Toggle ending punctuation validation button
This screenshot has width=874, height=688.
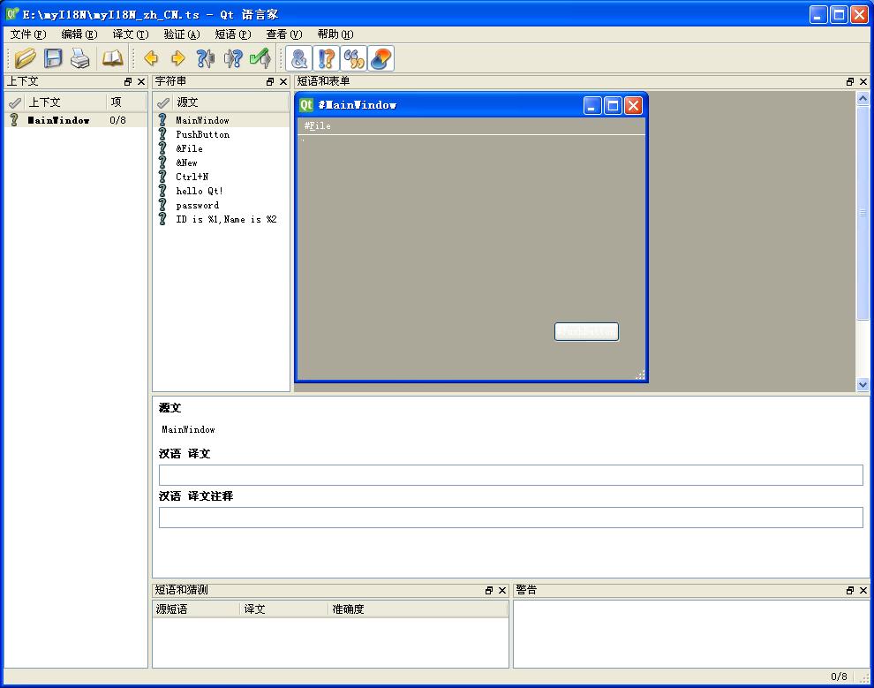tap(327, 58)
